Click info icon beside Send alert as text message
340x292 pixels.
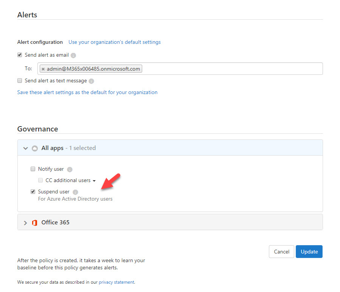[x=91, y=81]
